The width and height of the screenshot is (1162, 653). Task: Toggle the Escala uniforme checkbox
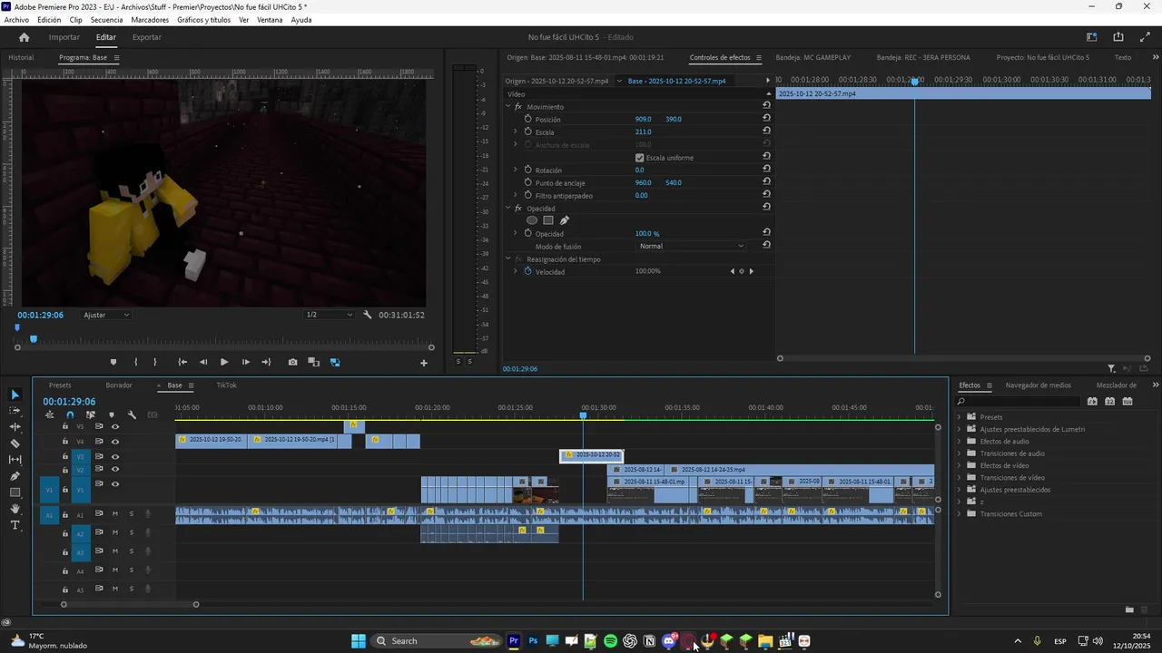tap(640, 158)
